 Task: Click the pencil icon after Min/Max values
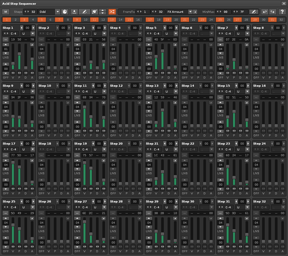[254, 12]
